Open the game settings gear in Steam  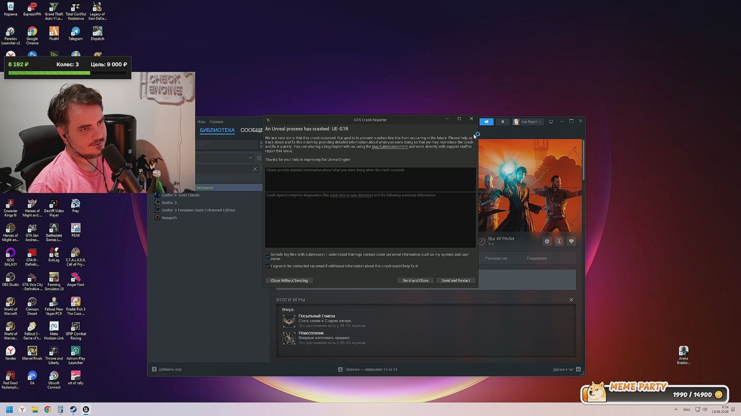[547, 241]
